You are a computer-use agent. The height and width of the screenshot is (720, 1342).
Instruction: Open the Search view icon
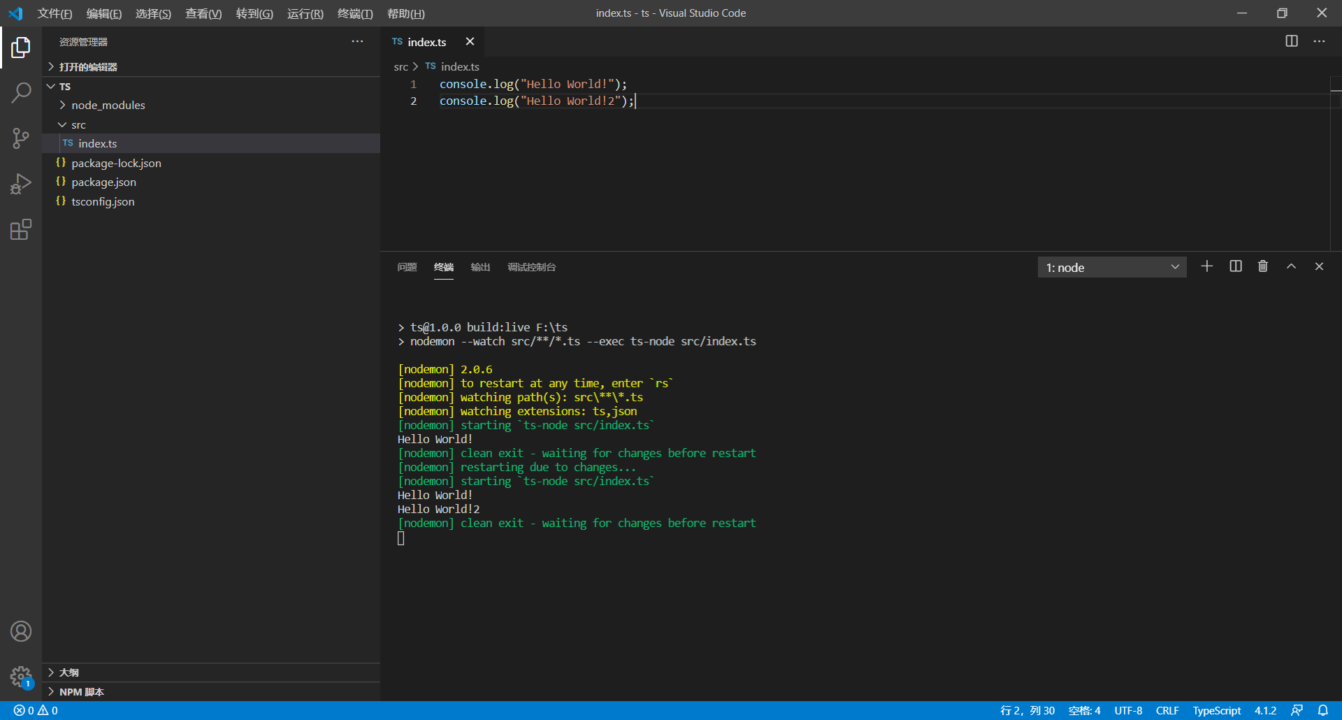[21, 92]
